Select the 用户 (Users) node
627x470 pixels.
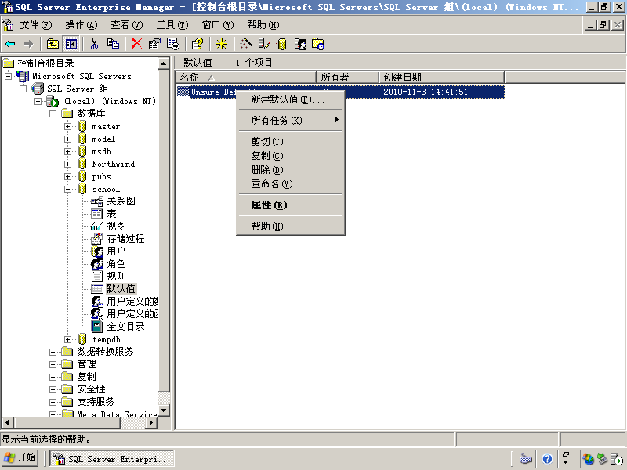(x=116, y=251)
